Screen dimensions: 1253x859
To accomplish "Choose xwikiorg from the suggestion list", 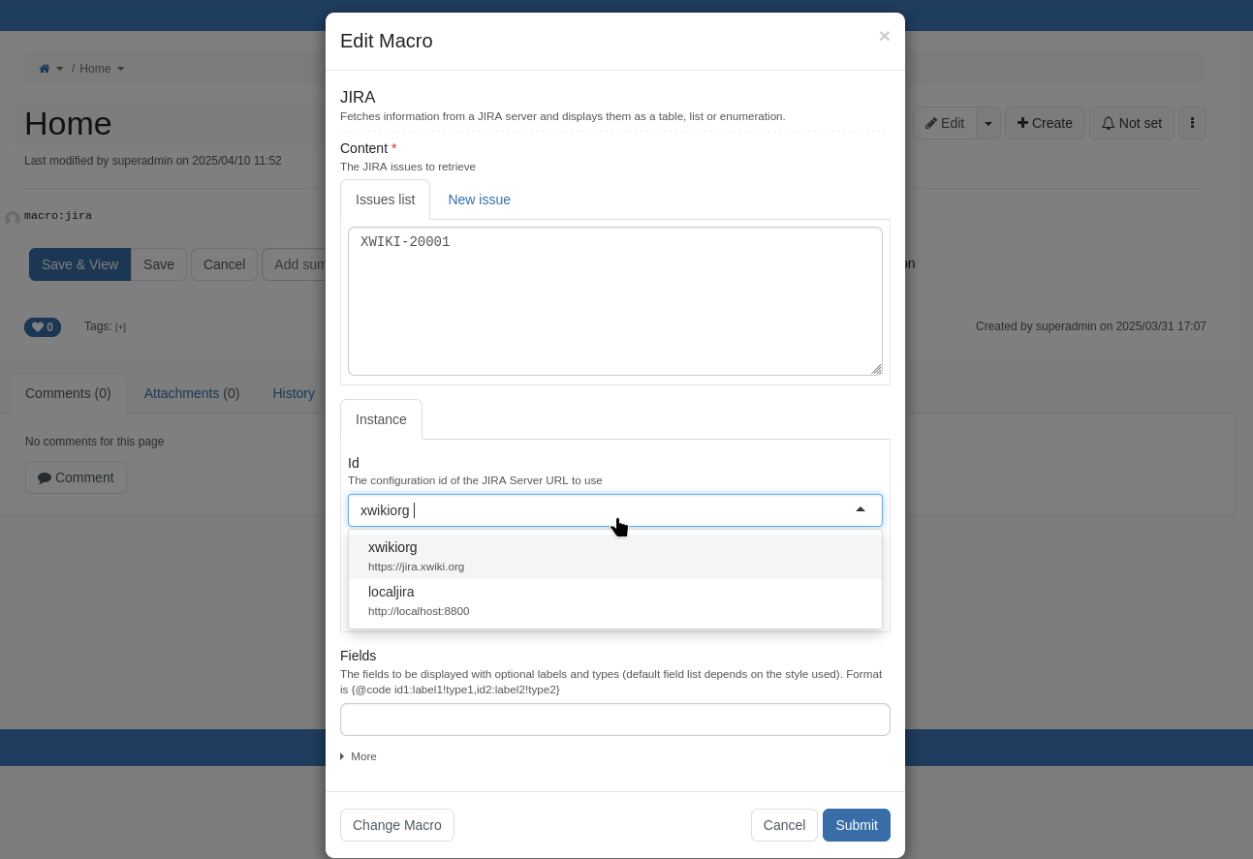I will click(615, 557).
